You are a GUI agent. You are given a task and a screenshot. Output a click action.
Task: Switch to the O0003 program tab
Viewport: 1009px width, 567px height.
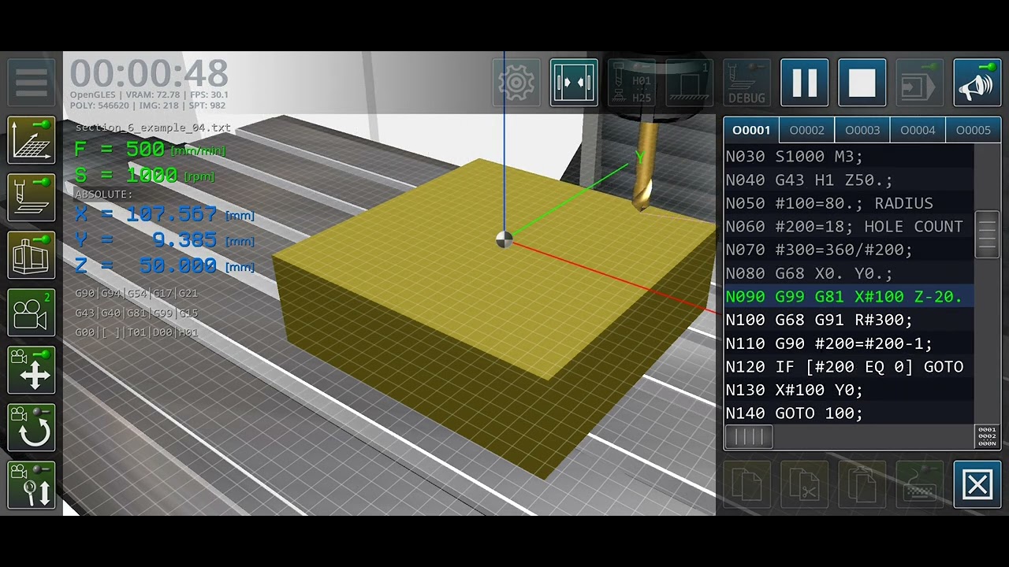tap(862, 130)
